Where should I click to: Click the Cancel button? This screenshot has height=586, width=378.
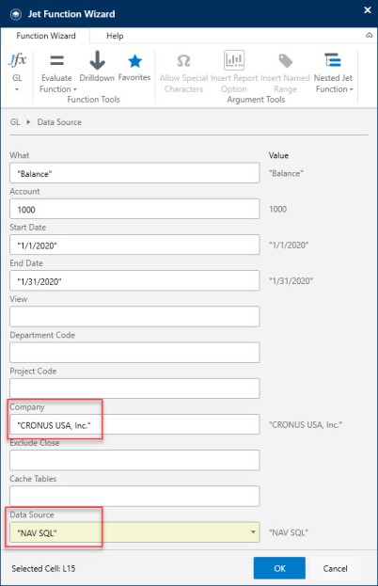(x=335, y=568)
